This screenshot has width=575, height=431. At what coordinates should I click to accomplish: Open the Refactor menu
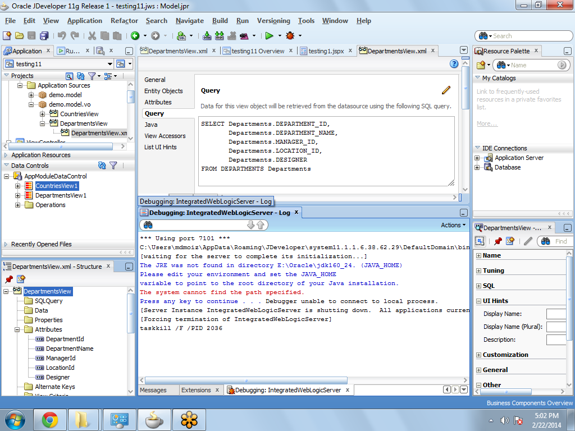click(x=124, y=21)
